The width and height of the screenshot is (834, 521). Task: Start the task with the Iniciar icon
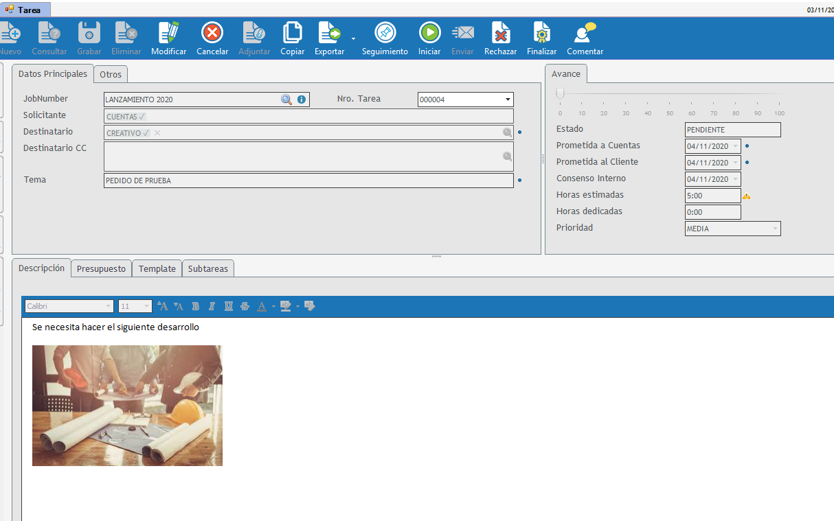click(429, 33)
